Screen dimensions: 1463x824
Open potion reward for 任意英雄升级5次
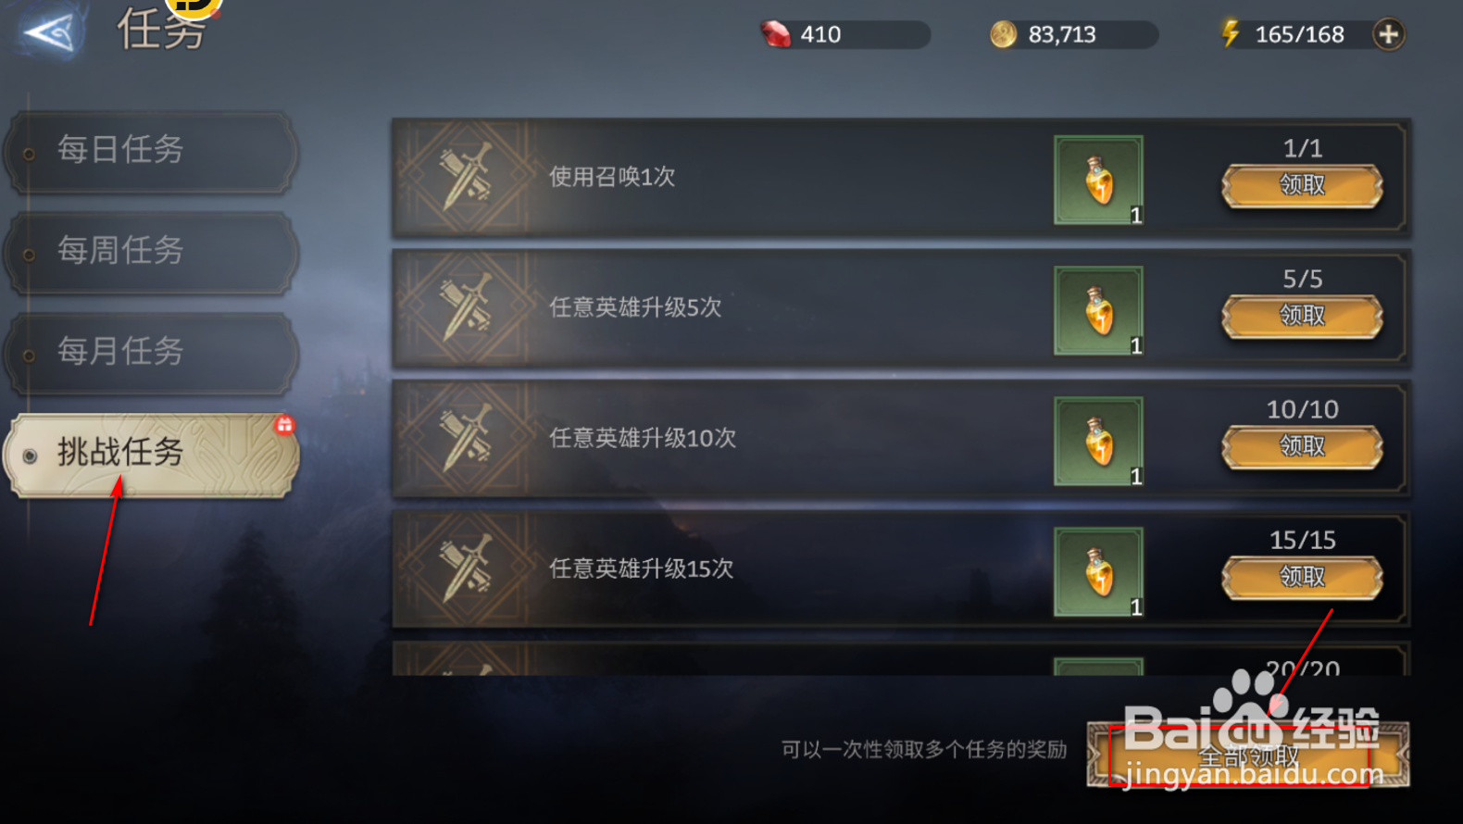[x=1098, y=310]
